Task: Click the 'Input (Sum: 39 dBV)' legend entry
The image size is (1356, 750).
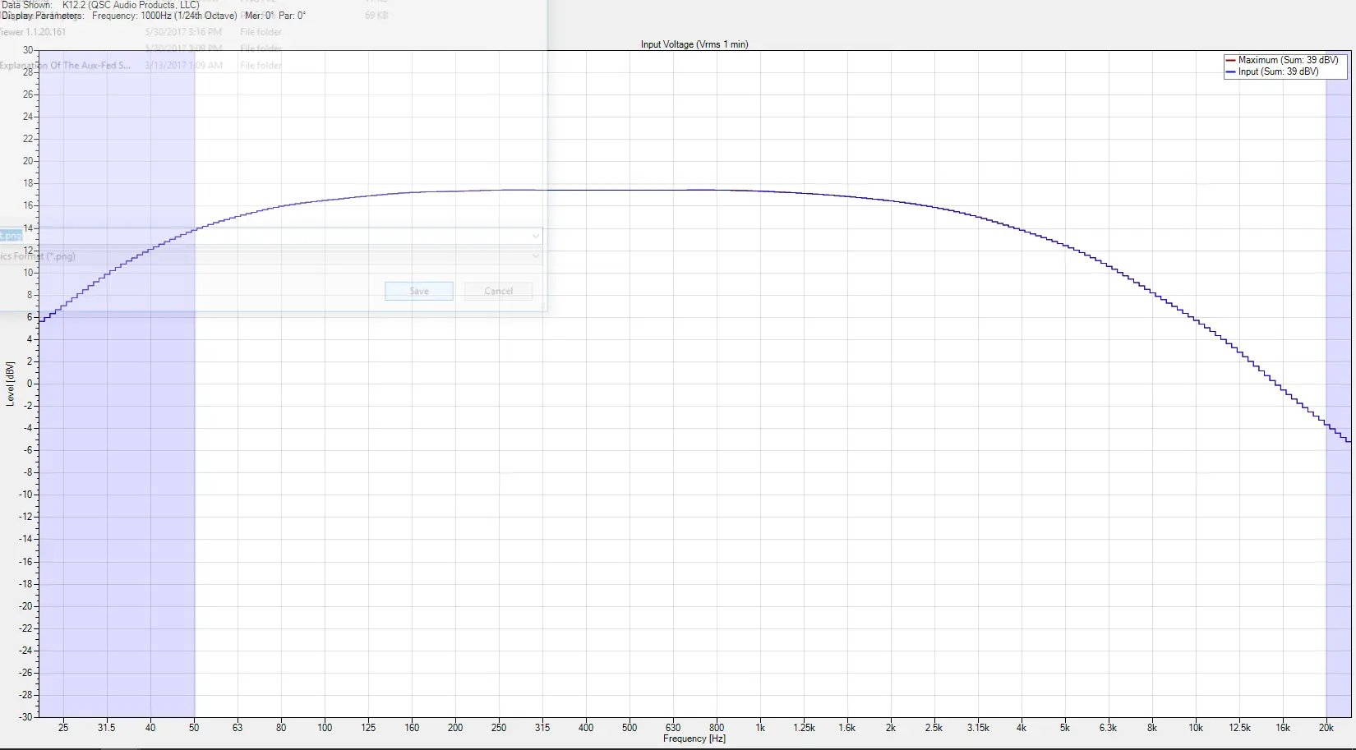Action: click(1278, 71)
